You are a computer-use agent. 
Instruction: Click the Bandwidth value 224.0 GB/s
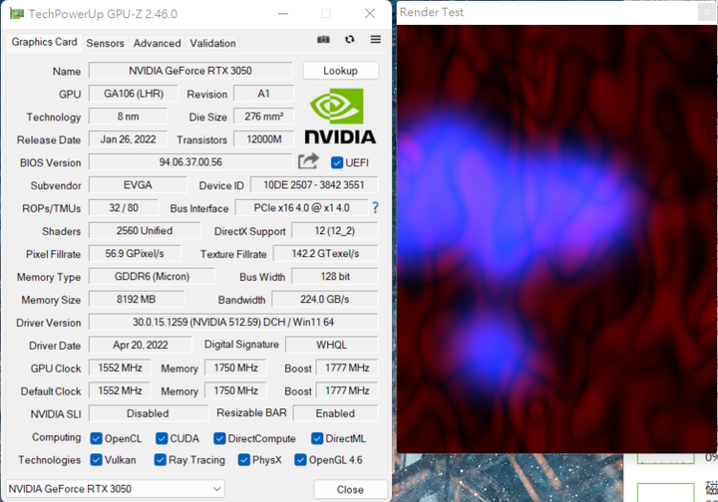324,300
